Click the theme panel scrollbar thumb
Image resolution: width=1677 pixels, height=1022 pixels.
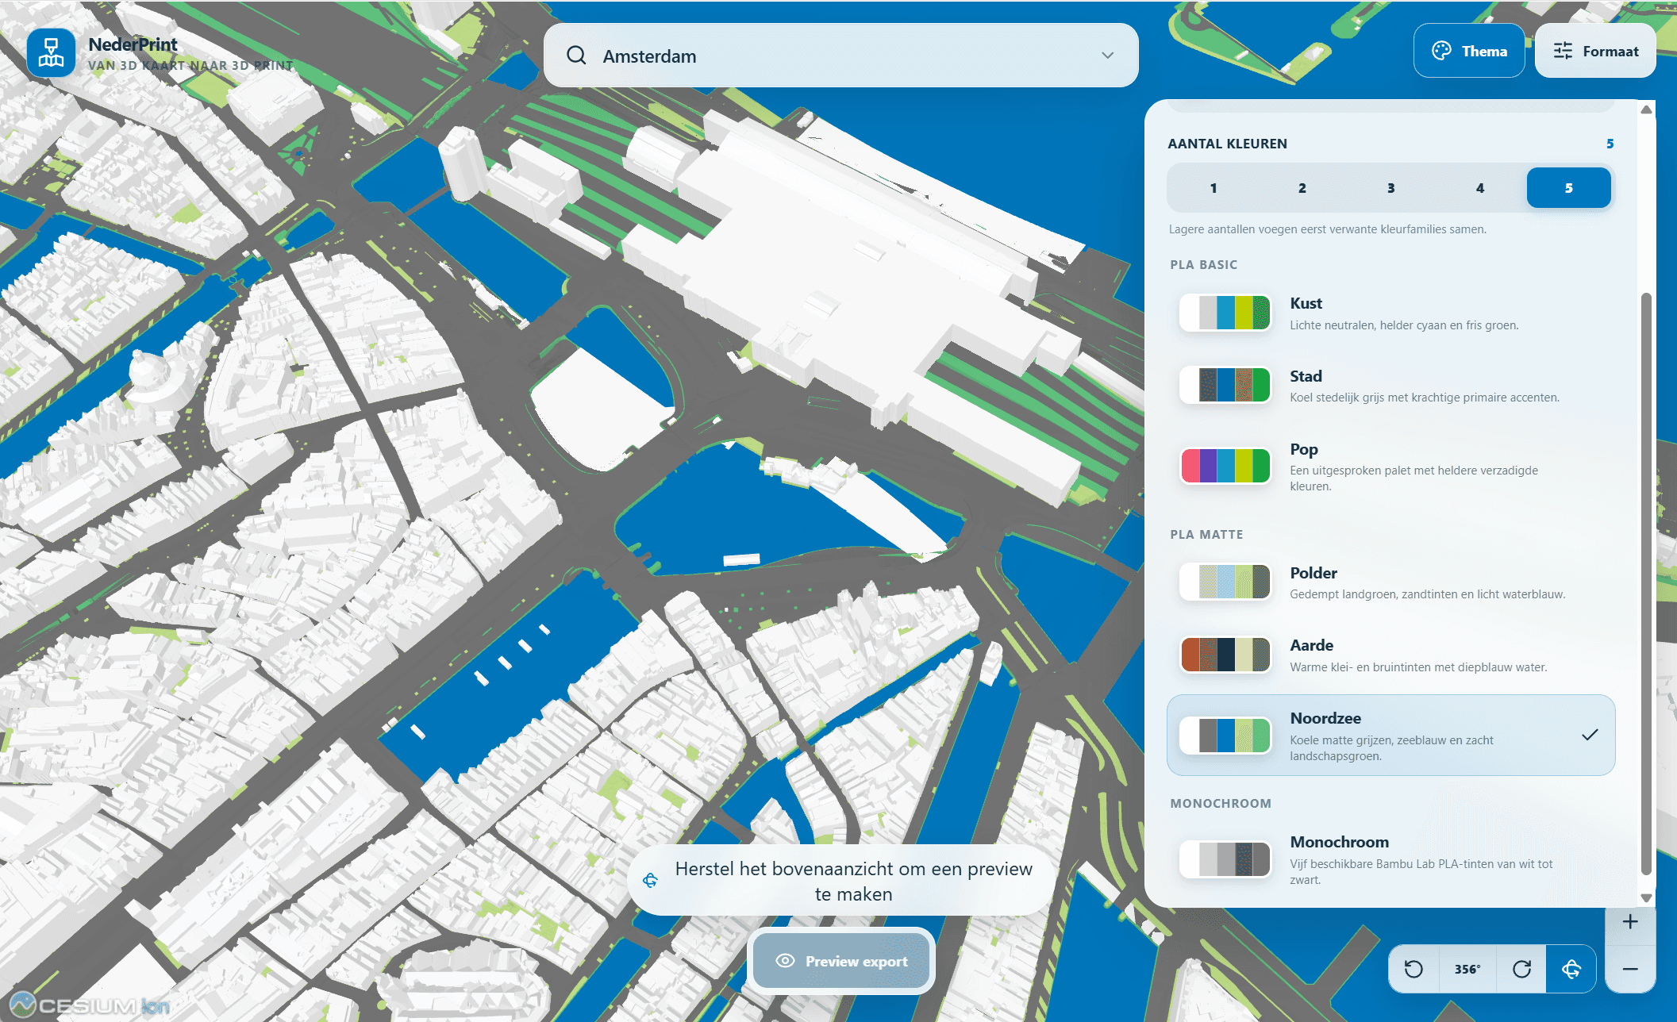point(1647,584)
